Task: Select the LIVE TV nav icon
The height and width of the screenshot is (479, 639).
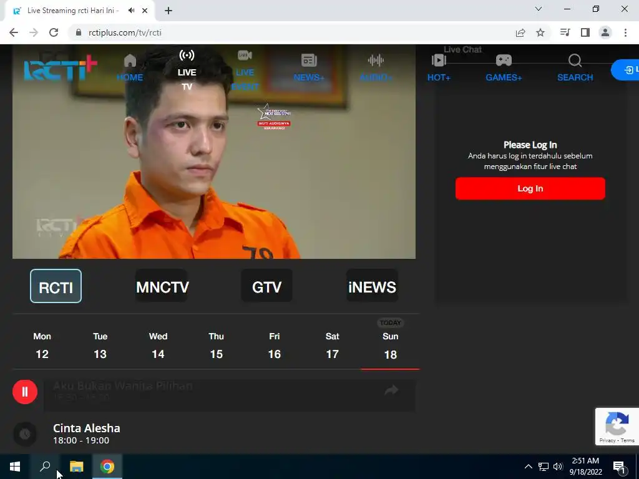Action: pos(187,70)
